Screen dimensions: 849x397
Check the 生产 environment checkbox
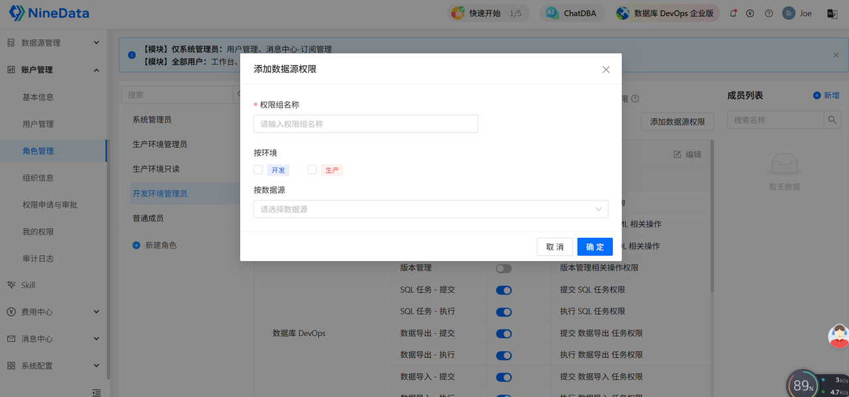(312, 170)
